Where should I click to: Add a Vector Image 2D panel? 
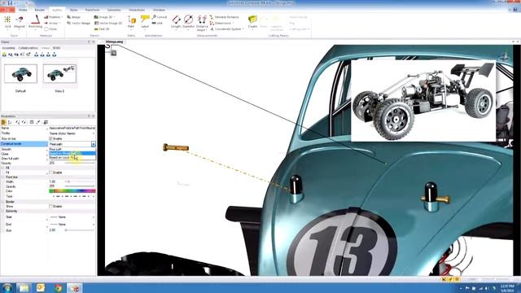[108, 23]
